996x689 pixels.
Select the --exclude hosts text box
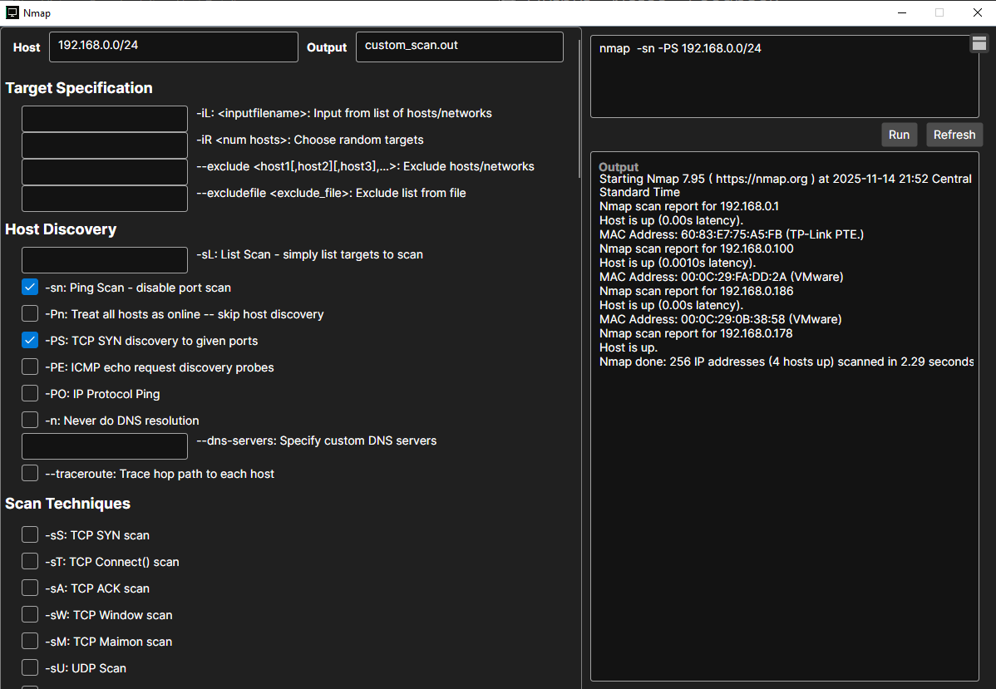pos(105,172)
